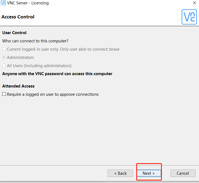Go back with the Back button

[120, 173]
